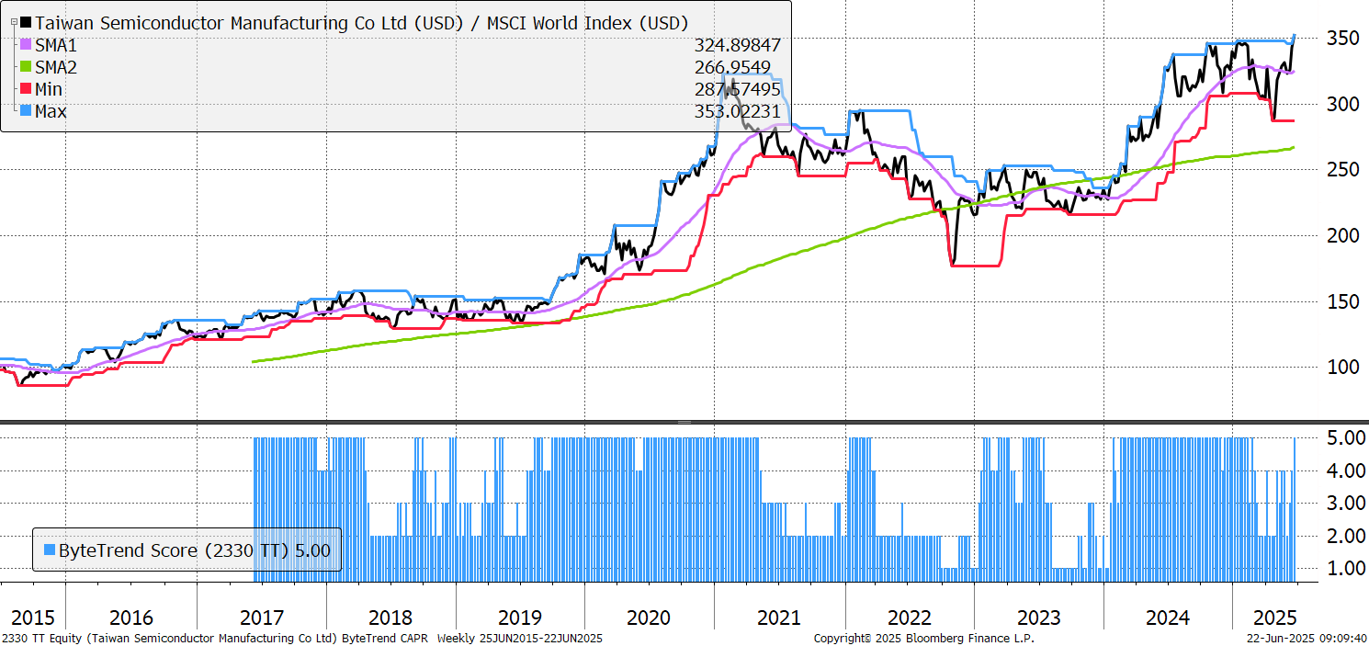Click the SMA2 legend label
1369x646 pixels.
tap(58, 67)
